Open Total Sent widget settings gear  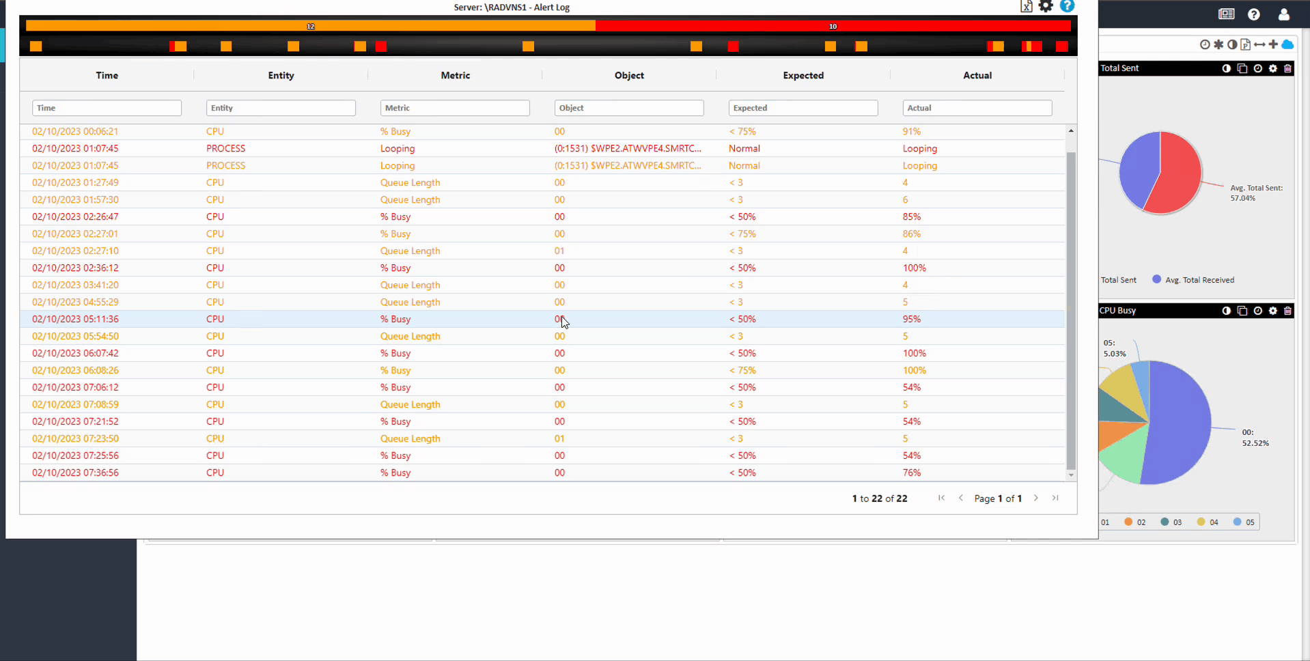tap(1272, 68)
